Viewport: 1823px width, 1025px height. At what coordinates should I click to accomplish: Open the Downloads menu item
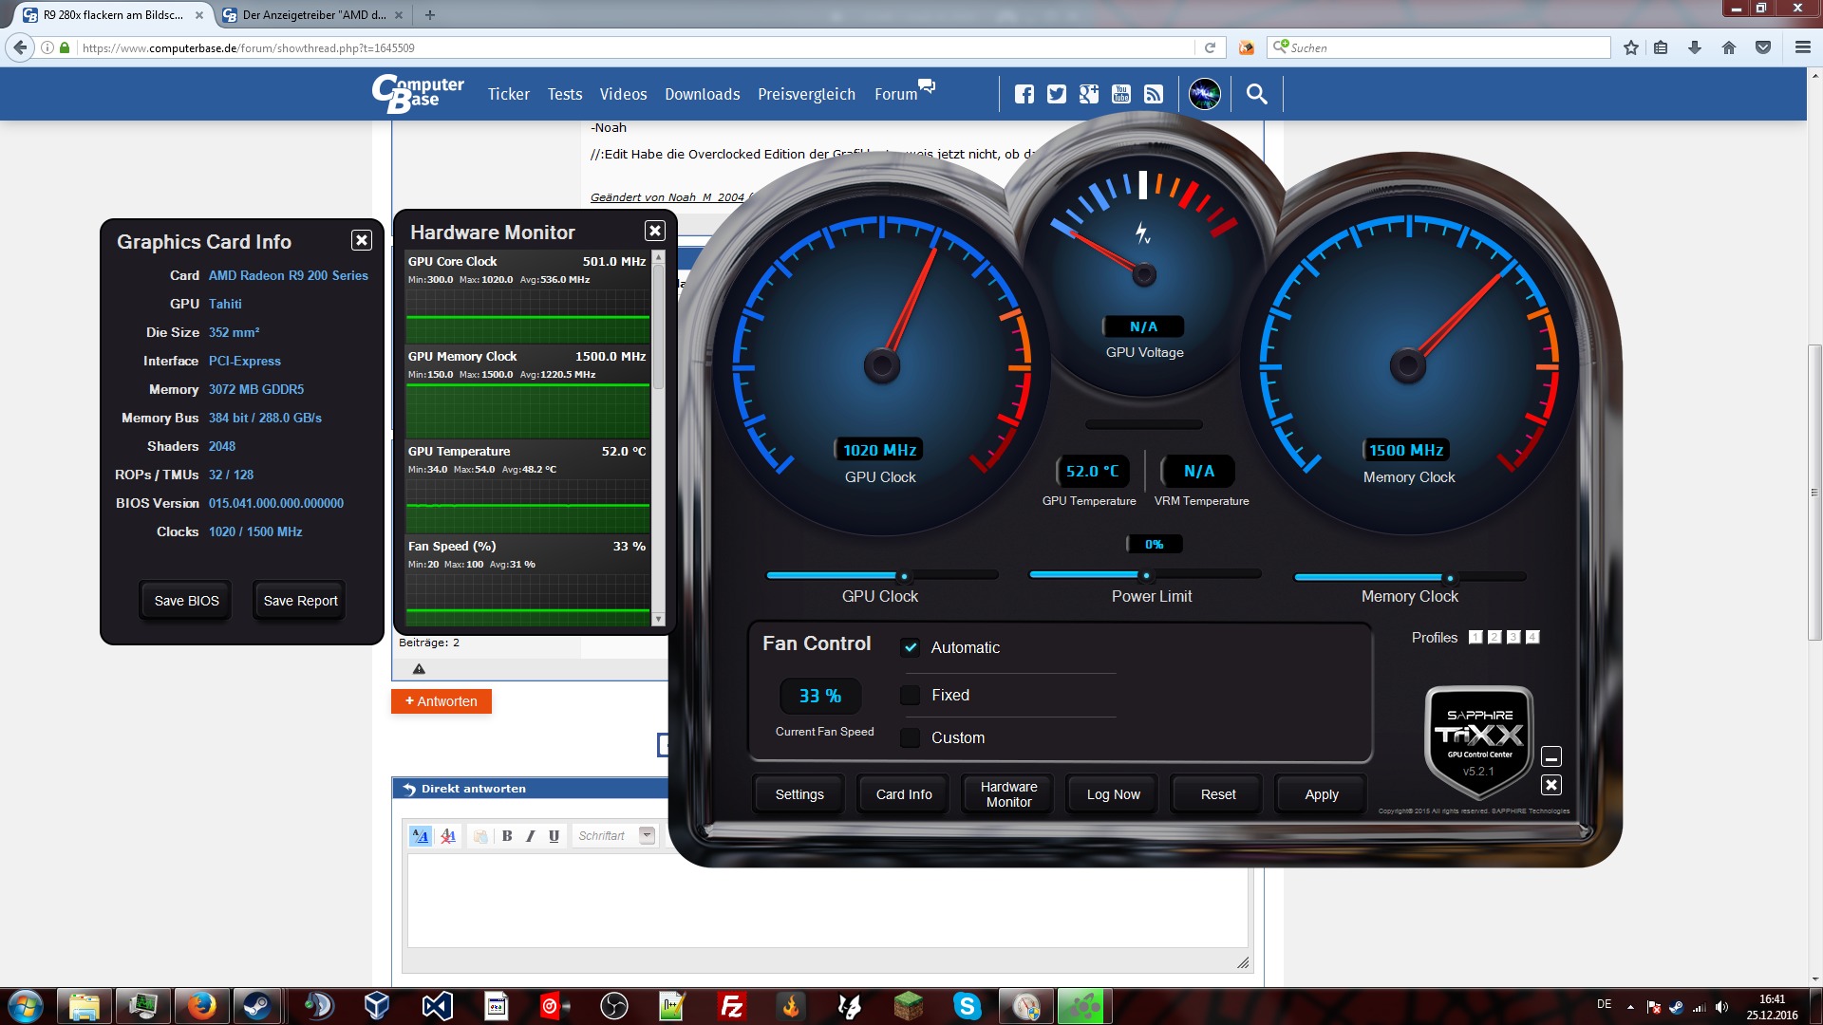point(702,94)
